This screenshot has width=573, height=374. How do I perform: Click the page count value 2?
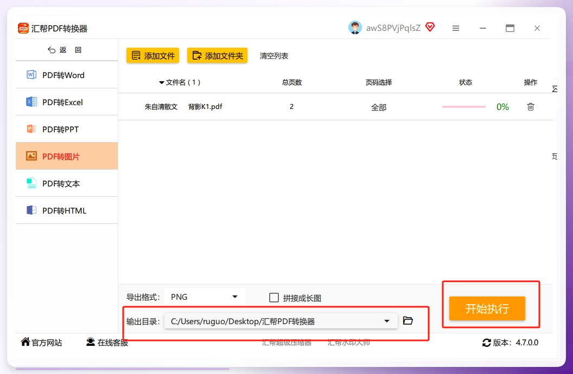(x=291, y=107)
